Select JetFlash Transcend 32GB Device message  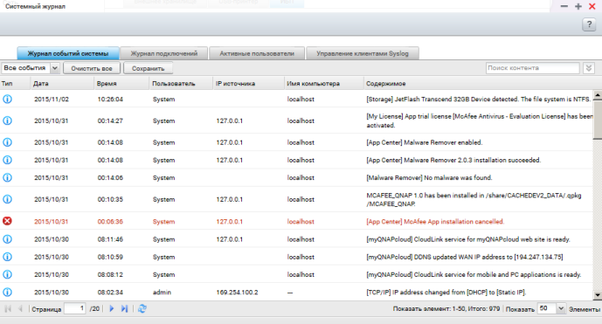coord(479,99)
